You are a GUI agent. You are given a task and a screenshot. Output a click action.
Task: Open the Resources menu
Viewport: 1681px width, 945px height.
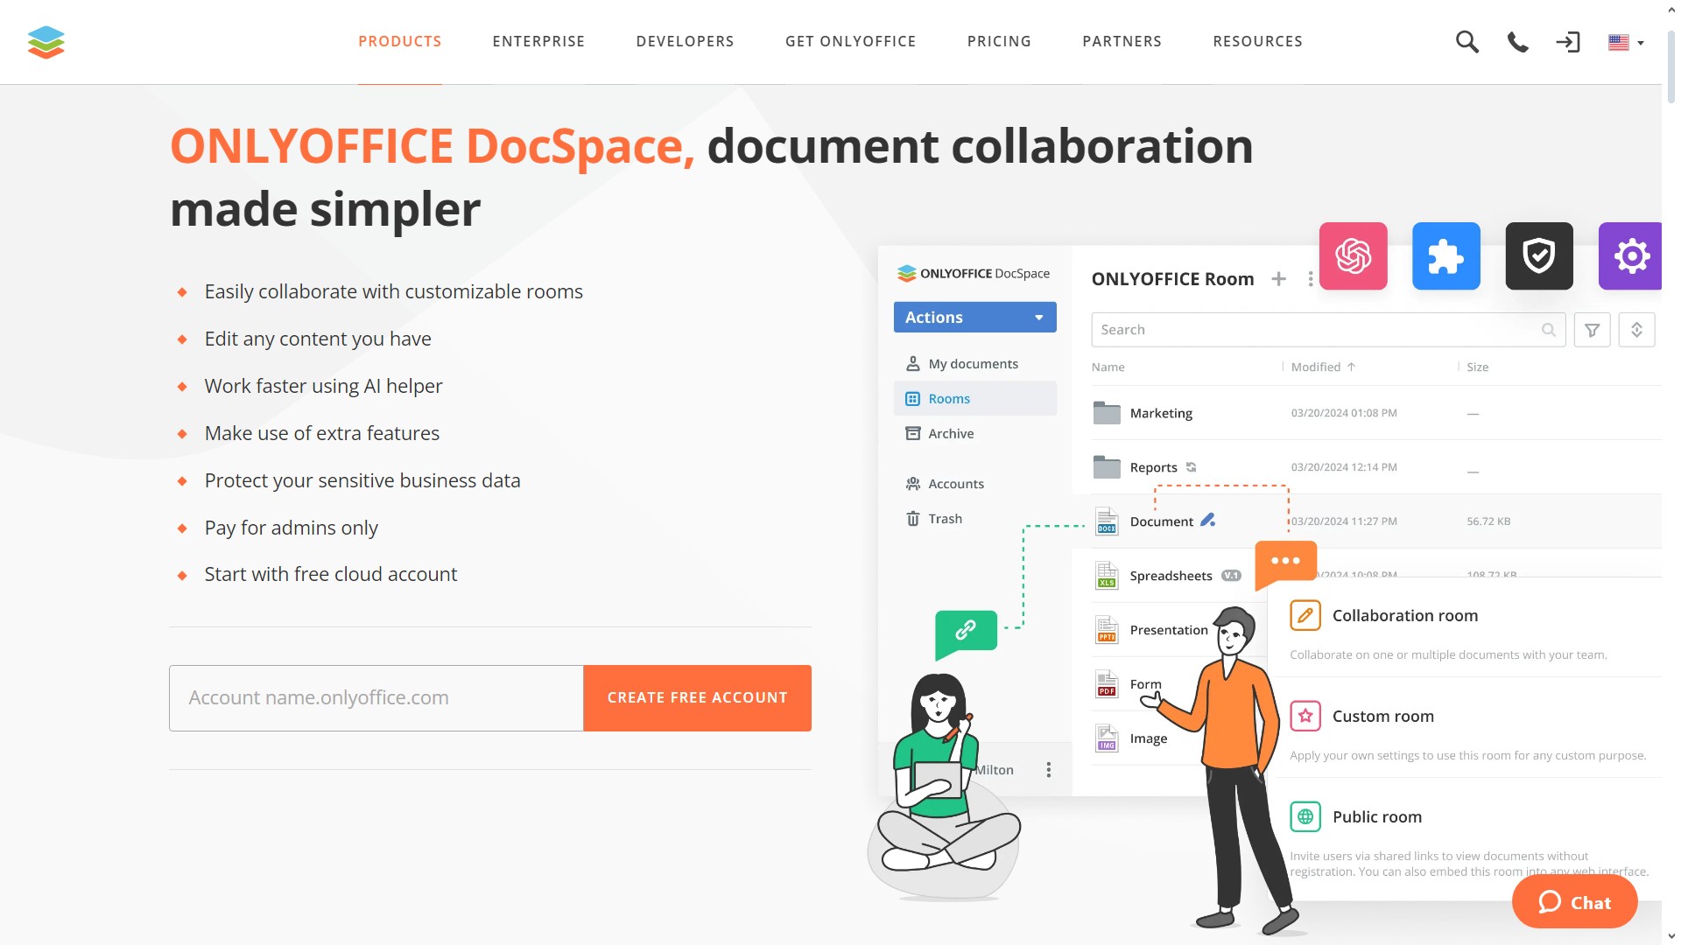click(1257, 42)
